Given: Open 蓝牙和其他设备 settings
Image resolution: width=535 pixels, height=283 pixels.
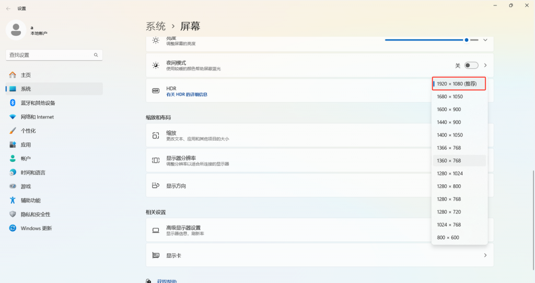Looking at the screenshot, I should (54, 103).
